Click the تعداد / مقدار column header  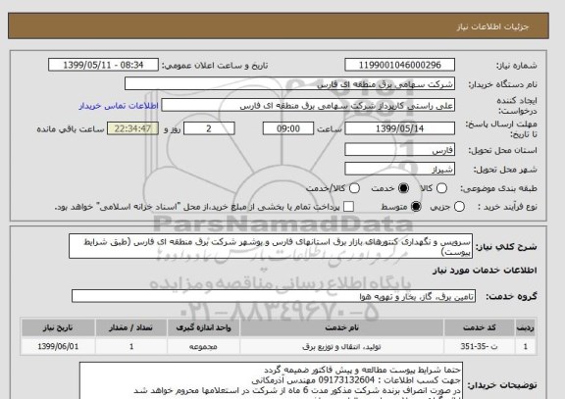click(x=131, y=327)
